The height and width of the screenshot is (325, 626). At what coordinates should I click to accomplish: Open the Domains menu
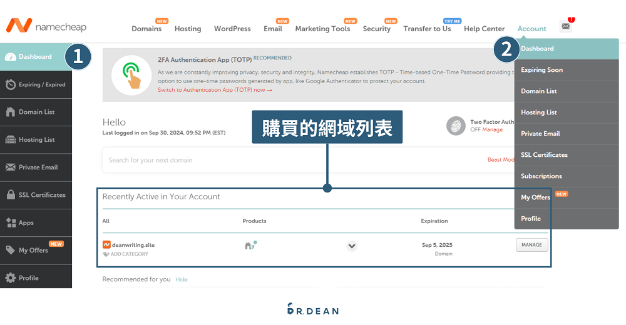coord(146,29)
